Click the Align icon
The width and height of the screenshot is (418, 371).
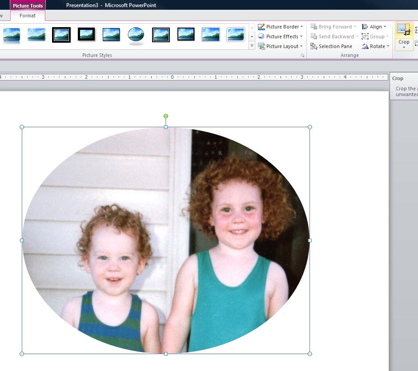(366, 26)
